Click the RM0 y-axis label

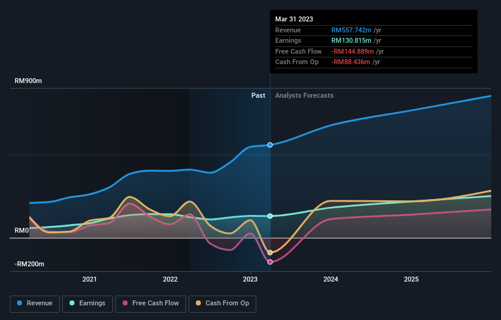22,230
